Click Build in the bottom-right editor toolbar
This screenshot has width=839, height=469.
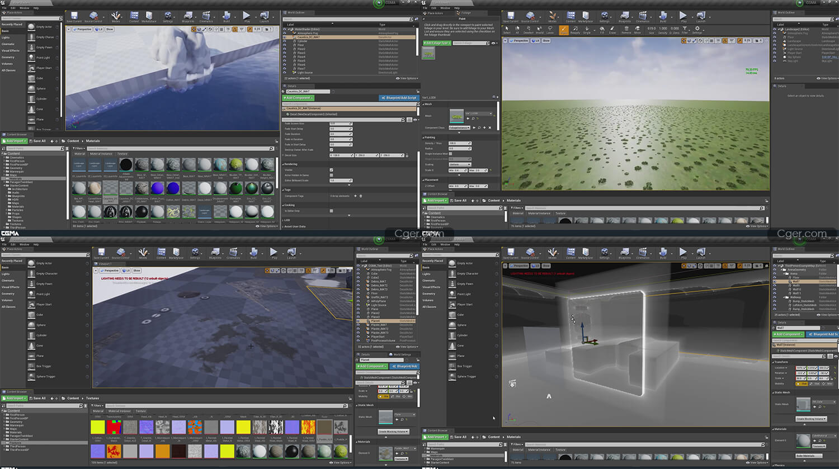[663, 253]
